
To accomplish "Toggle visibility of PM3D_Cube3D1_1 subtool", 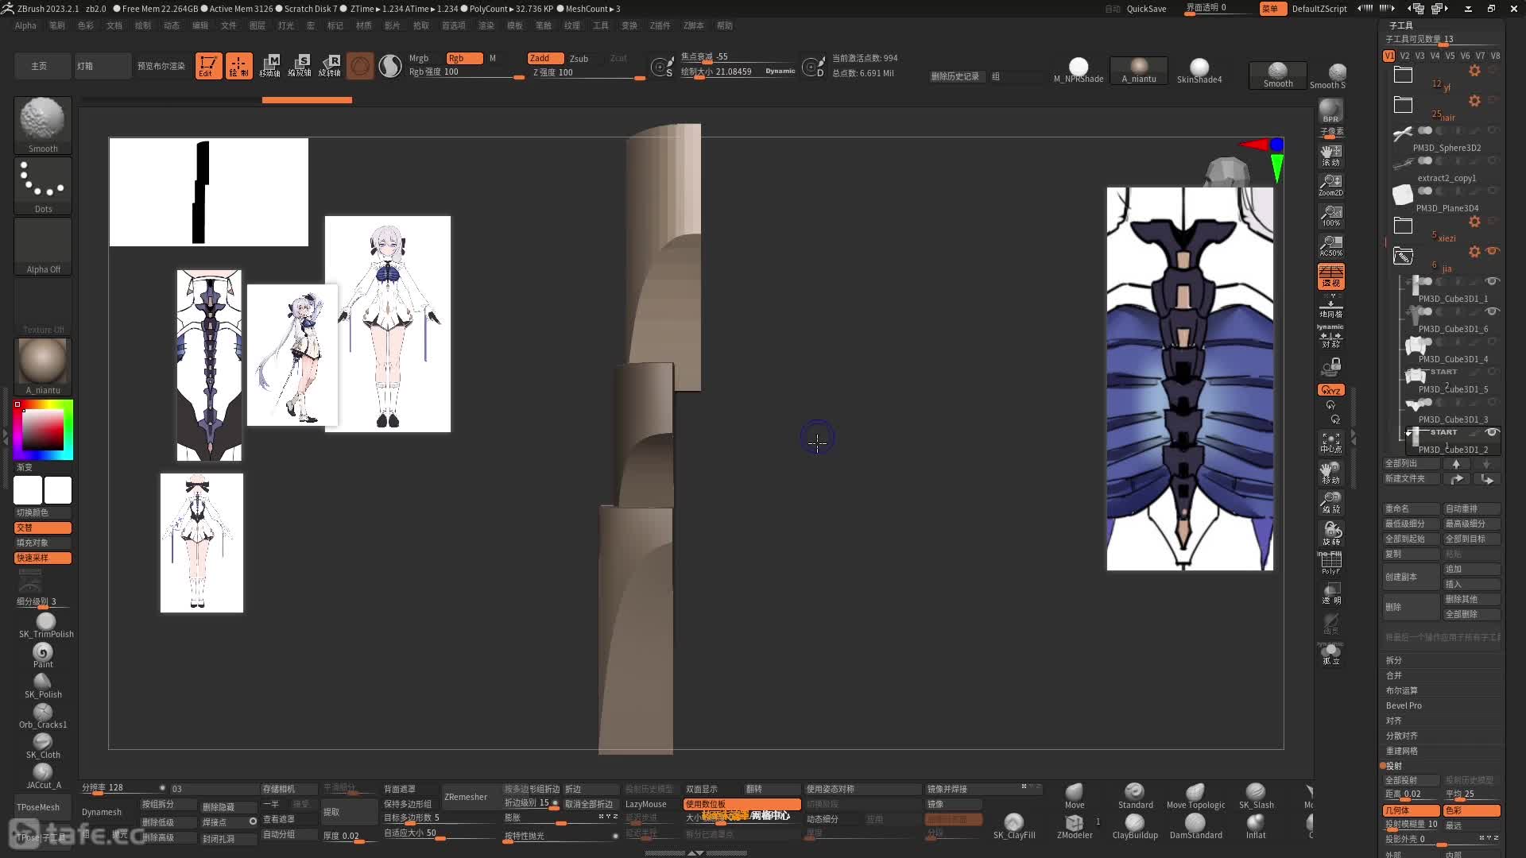I will pyautogui.click(x=1492, y=281).
